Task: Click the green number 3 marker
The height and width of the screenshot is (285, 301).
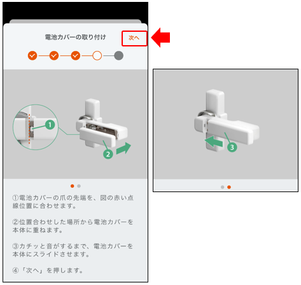Action: coord(232,147)
